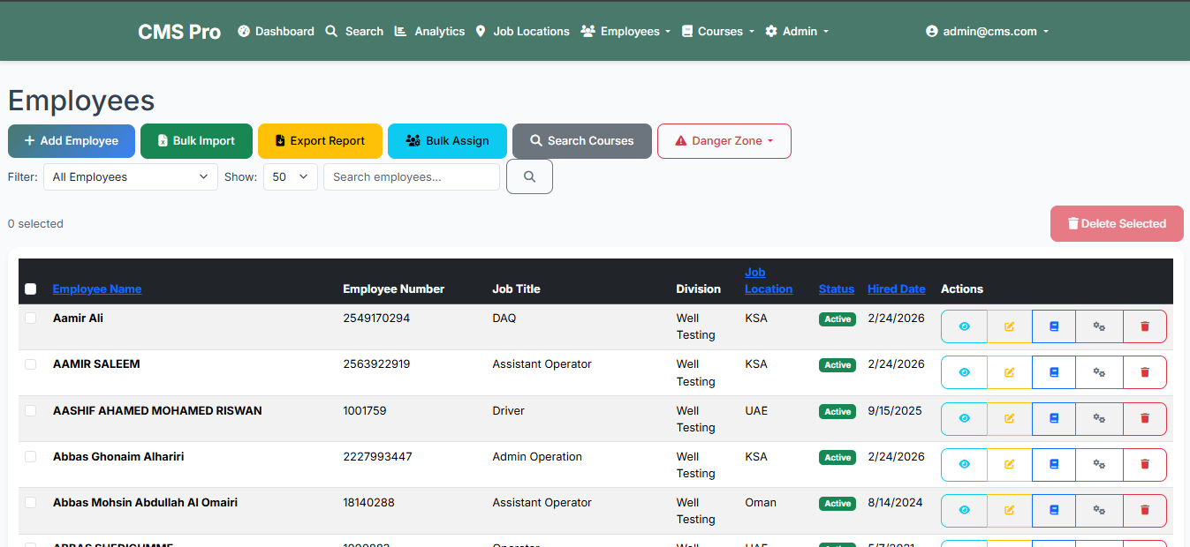The height and width of the screenshot is (547, 1190).
Task: Delete Abbas Mohsin Abdullah Al Omairi (trash icon)
Action: tap(1145, 510)
